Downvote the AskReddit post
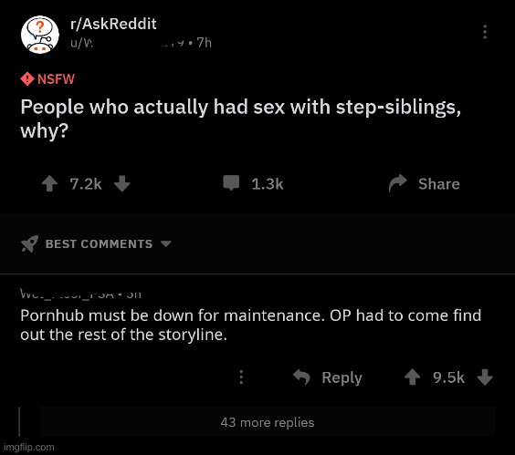The image size is (515, 455). pos(121,183)
